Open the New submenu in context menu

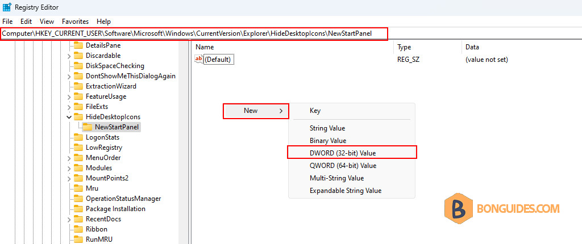[256, 111]
